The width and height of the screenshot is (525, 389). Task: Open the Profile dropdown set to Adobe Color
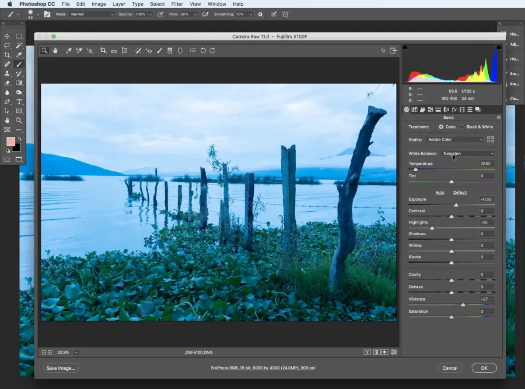click(454, 139)
